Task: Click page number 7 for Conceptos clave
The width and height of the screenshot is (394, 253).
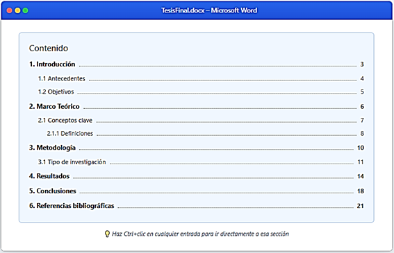Action: [362, 121]
